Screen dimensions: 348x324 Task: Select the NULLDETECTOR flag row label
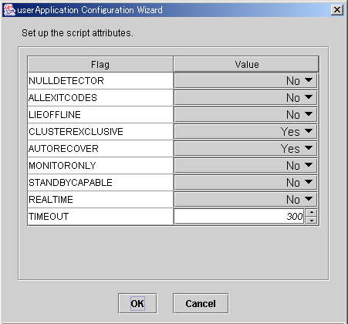pos(66,81)
